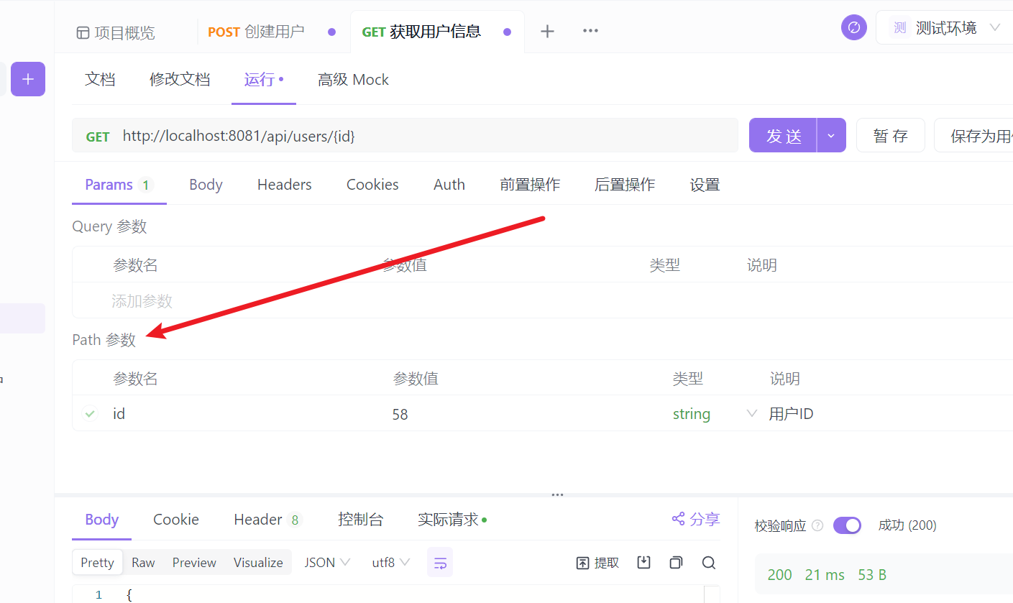Screen dimensions: 1013x603
Task: Select the Params tab
Action: tap(119, 185)
